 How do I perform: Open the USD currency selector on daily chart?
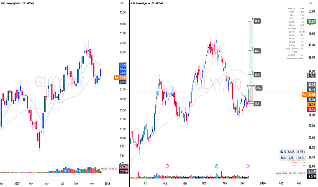point(310,3)
